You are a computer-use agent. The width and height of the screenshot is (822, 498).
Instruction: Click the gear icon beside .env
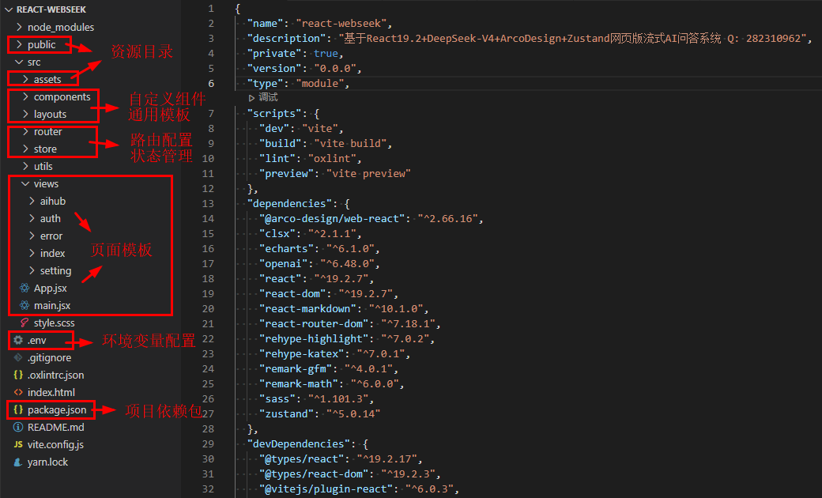[x=18, y=340]
